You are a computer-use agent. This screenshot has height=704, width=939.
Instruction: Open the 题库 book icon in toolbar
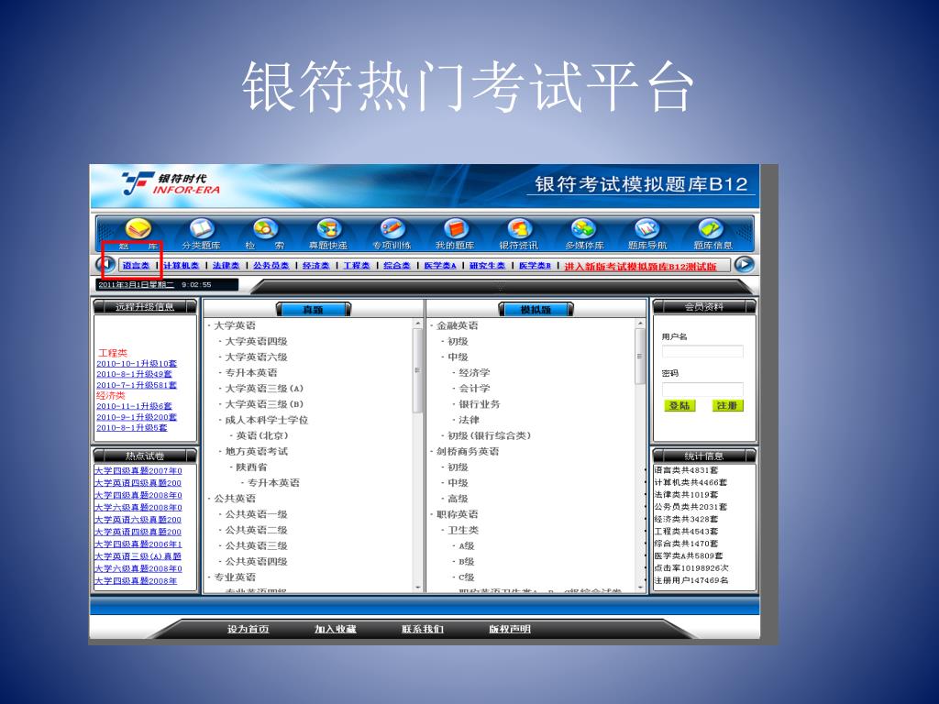[x=138, y=229]
